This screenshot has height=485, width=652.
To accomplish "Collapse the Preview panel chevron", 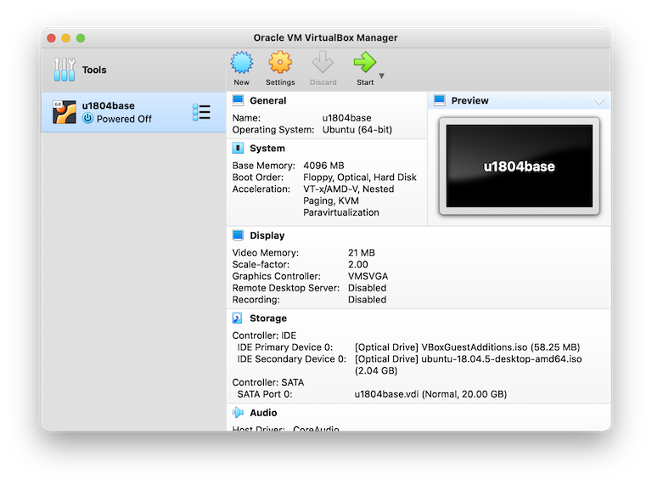I will (x=599, y=101).
